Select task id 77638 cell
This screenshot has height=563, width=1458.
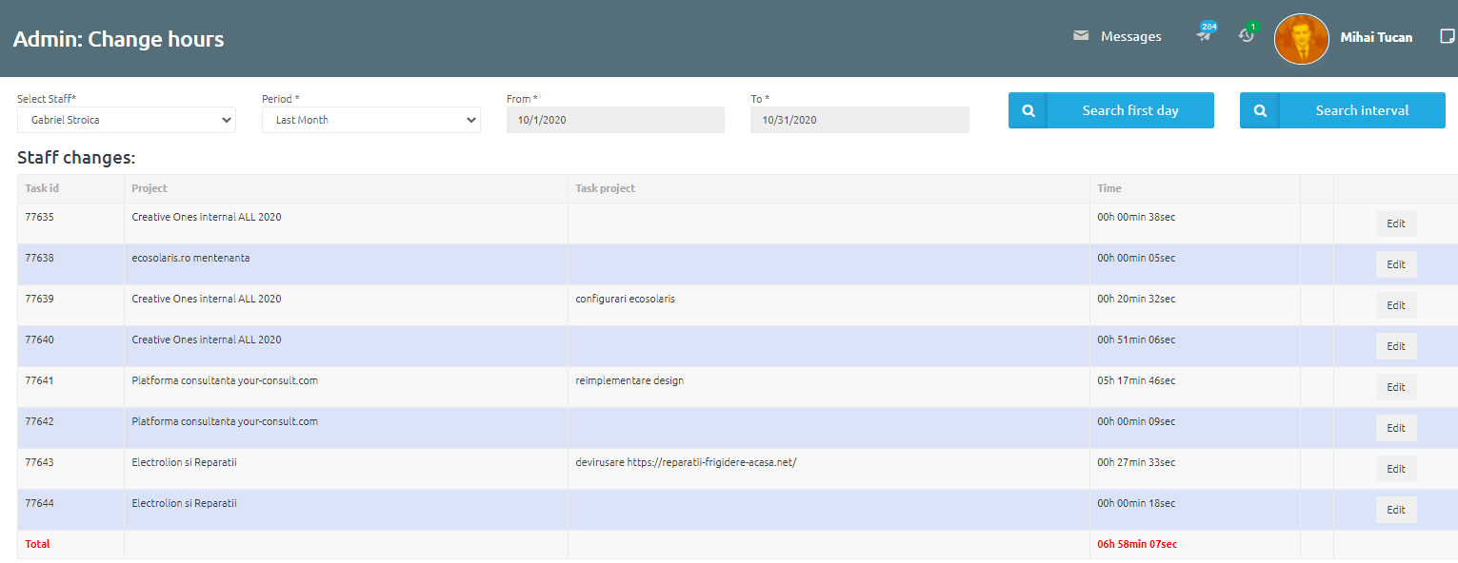point(70,264)
